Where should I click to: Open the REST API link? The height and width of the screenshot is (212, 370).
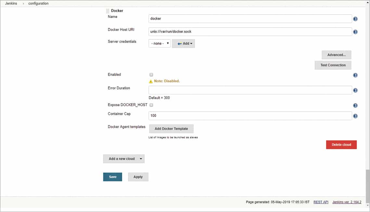[x=321, y=202]
